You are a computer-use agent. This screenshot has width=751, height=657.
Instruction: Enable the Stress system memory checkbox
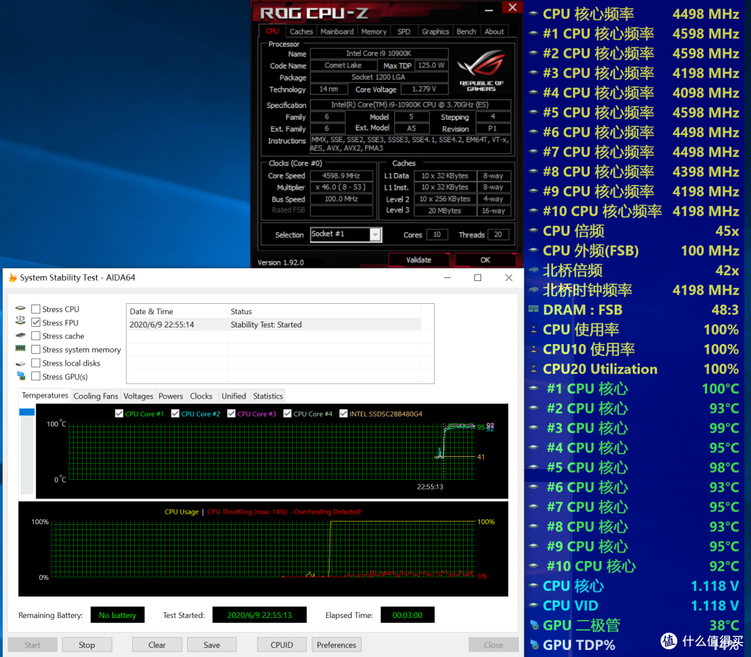click(35, 350)
